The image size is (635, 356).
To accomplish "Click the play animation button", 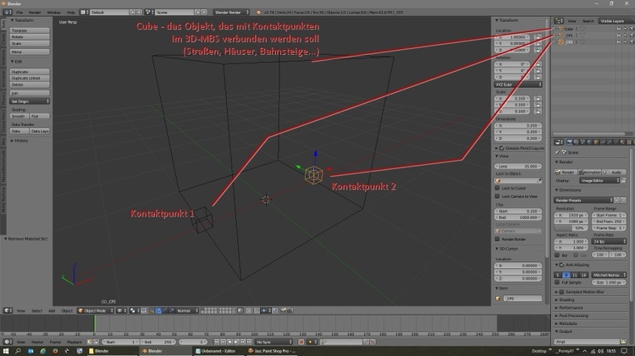I will (236, 342).
